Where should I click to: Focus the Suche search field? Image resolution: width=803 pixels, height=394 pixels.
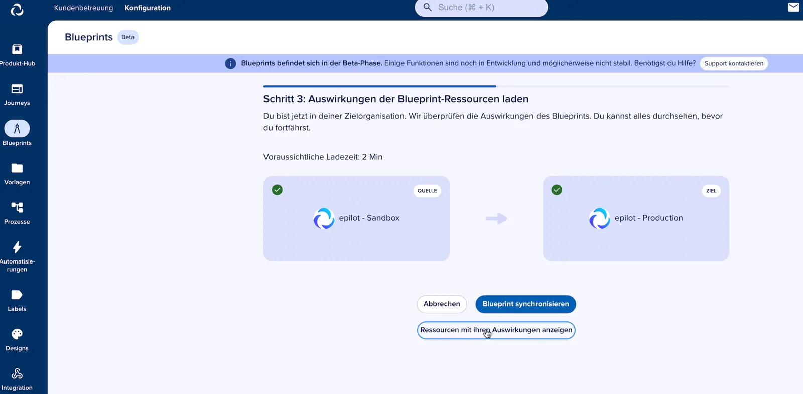(x=481, y=8)
